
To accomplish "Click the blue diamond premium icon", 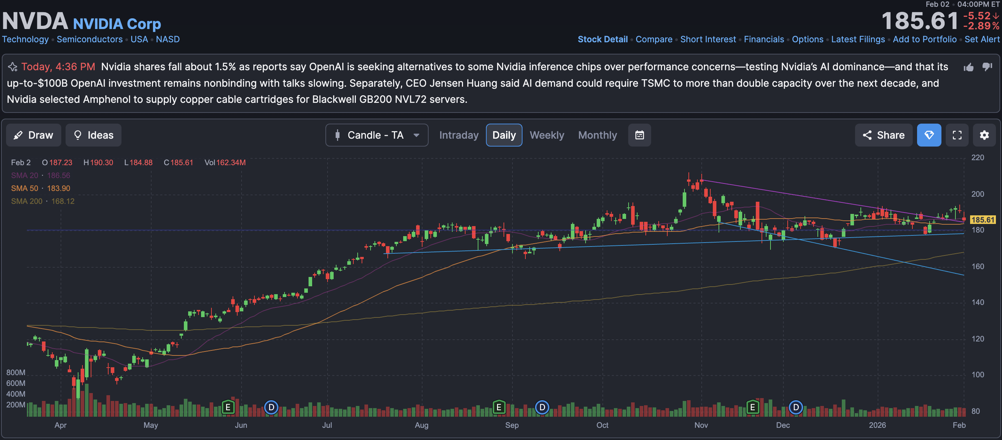I will [x=929, y=135].
